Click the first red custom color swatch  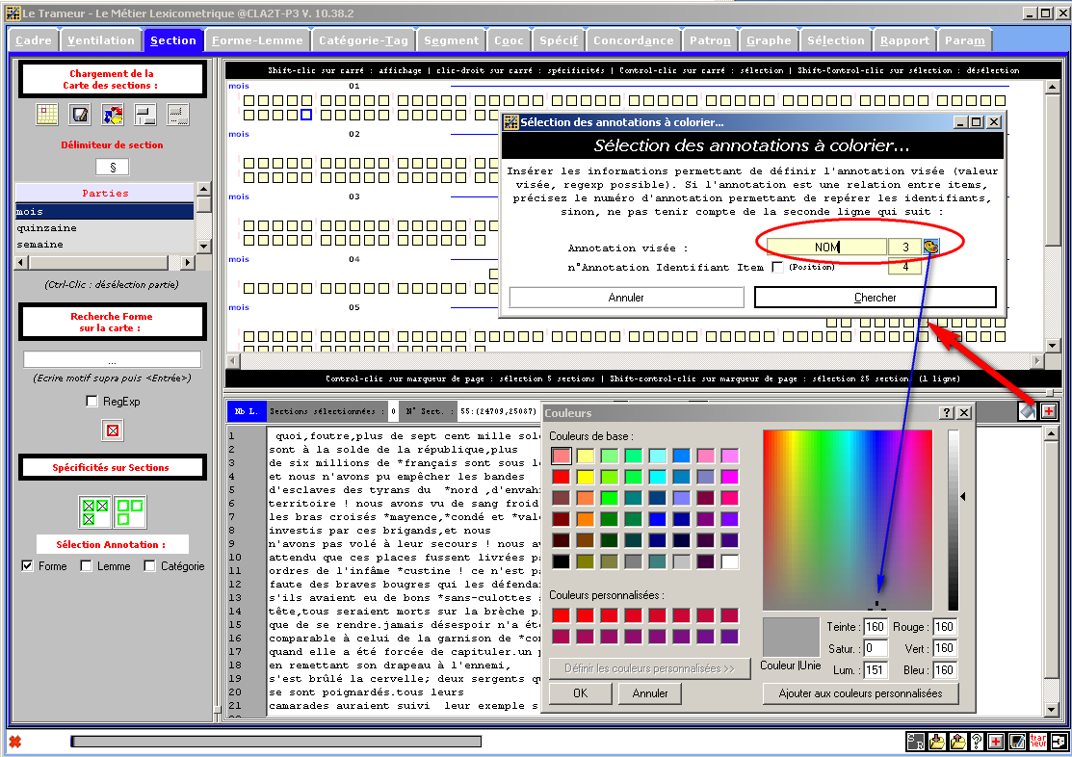[x=561, y=615]
